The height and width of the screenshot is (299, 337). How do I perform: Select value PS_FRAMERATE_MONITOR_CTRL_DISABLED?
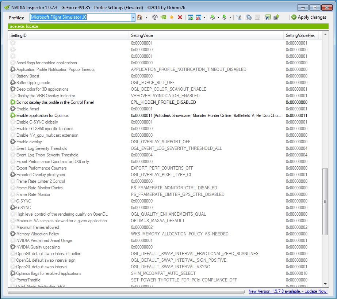coord(174,188)
